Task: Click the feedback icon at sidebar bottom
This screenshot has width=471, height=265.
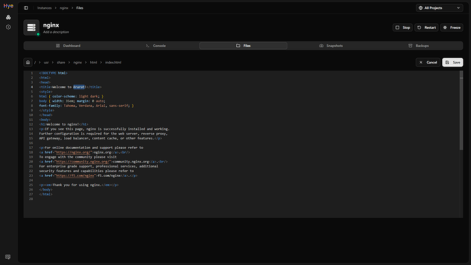Action: [8, 257]
